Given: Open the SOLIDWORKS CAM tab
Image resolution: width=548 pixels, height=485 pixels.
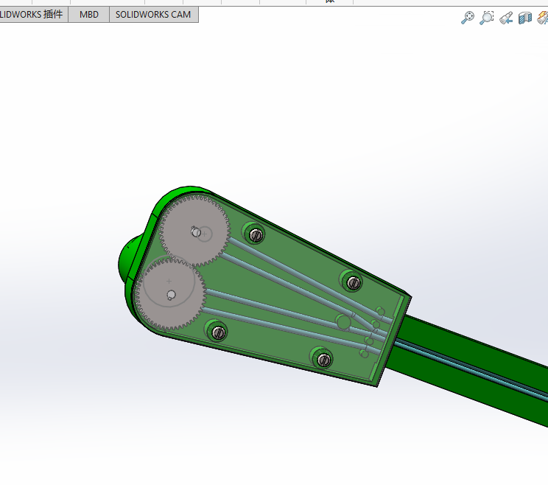Looking at the screenshot, I should [153, 15].
